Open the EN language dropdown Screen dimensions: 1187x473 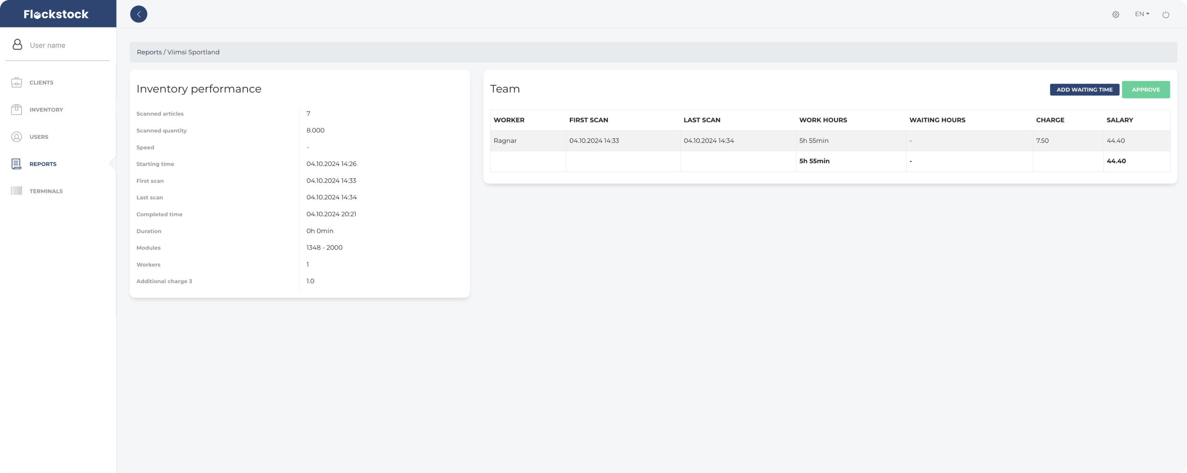coord(1142,14)
